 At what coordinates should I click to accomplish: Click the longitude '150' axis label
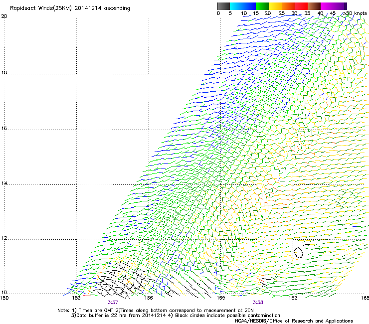click(x=4, y=298)
